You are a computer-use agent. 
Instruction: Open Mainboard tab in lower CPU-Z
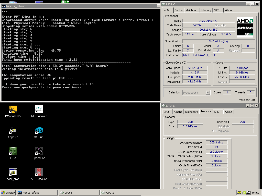tap(192, 112)
